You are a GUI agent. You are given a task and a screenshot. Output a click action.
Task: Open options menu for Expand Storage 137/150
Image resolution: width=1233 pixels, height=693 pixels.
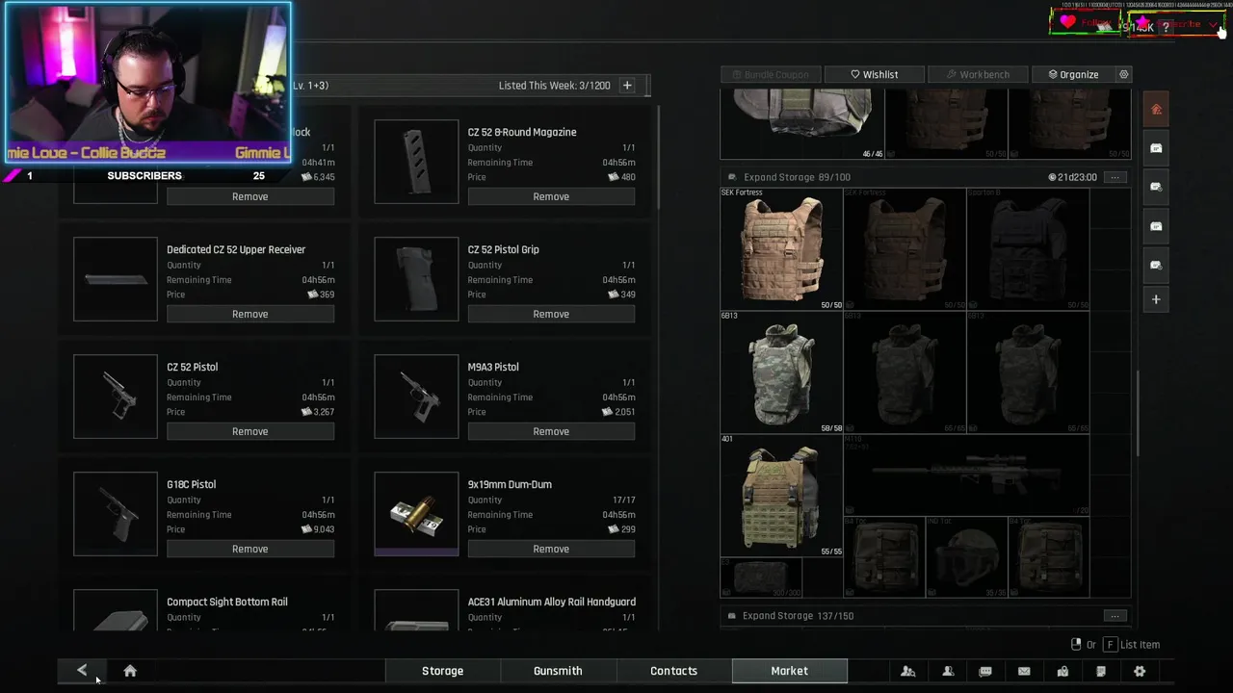click(1115, 616)
